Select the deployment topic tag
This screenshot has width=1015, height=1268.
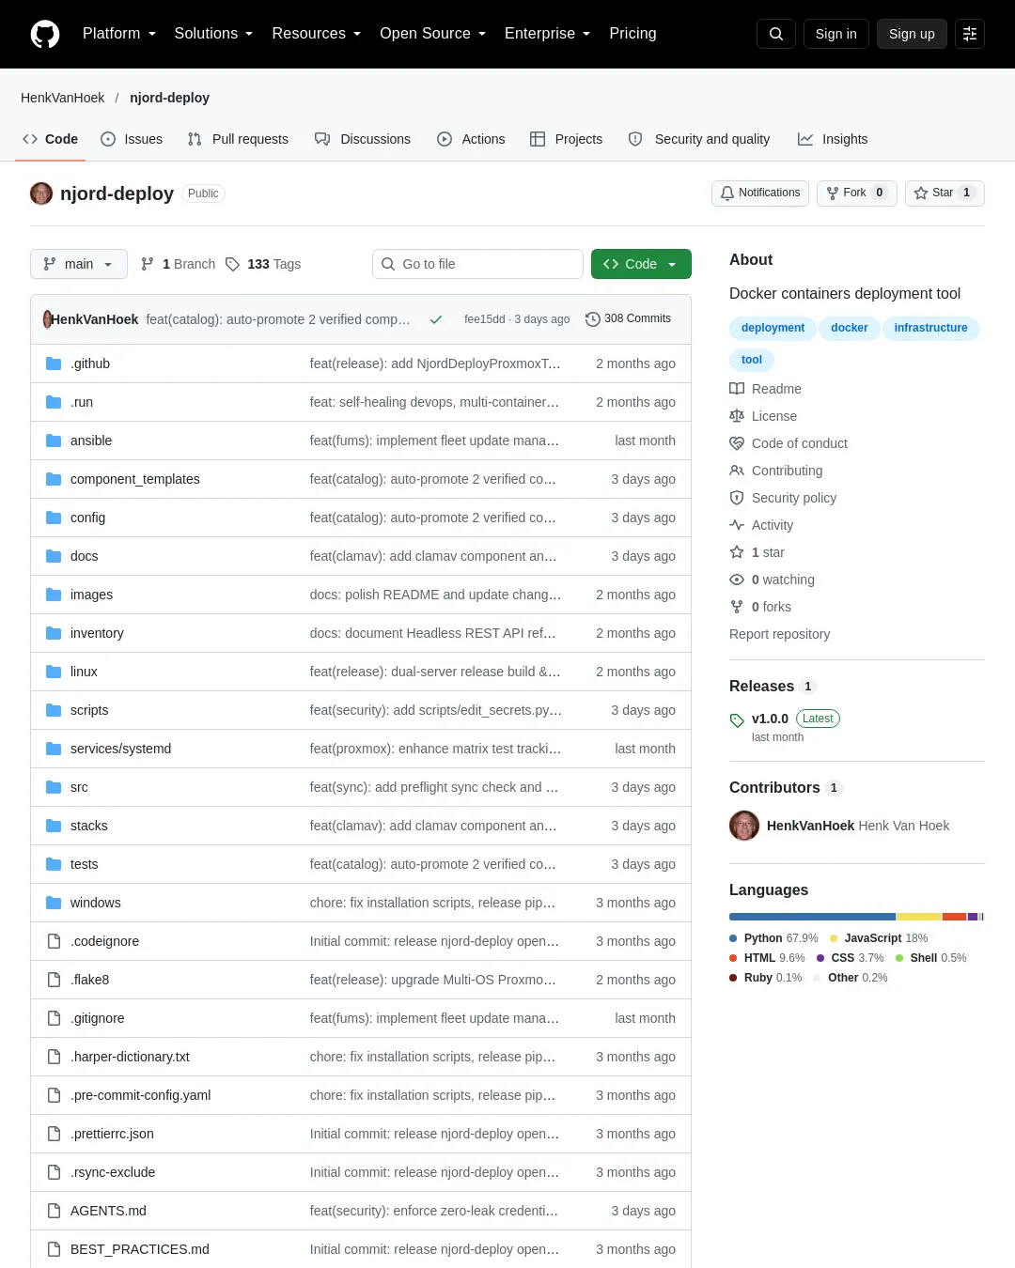click(773, 328)
